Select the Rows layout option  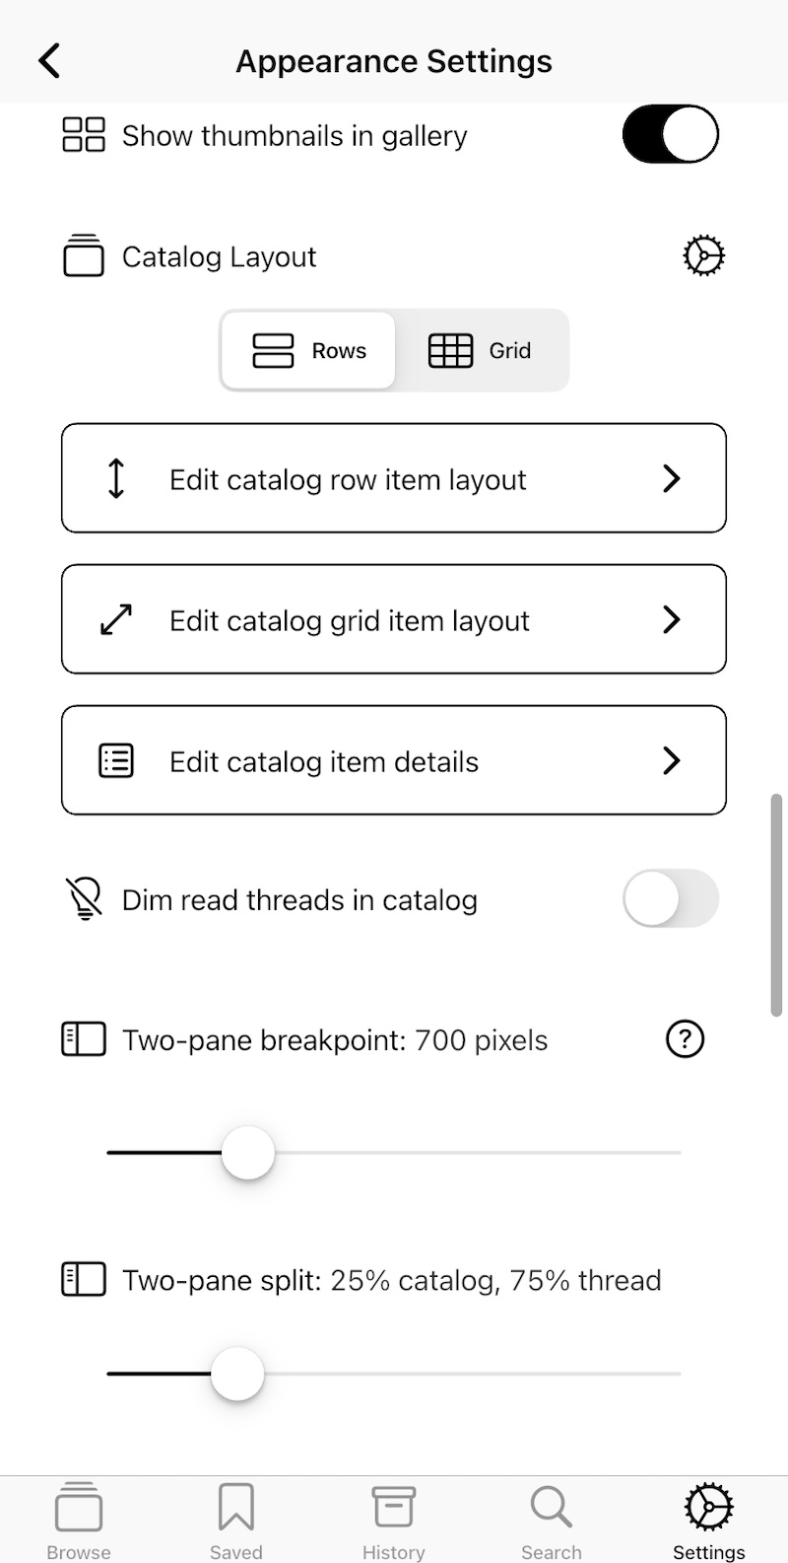click(x=309, y=351)
